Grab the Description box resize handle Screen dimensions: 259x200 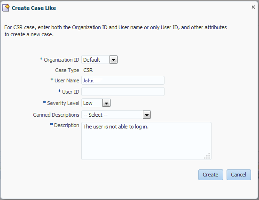click(x=207, y=156)
